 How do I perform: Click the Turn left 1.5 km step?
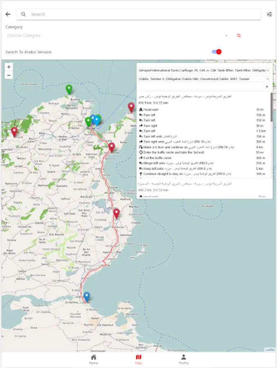tap(202, 131)
